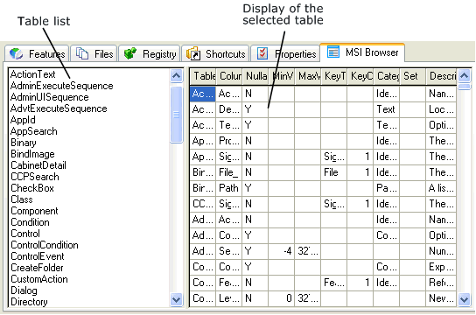
Task: Click the Category column header
Action: pyautogui.click(x=386, y=76)
